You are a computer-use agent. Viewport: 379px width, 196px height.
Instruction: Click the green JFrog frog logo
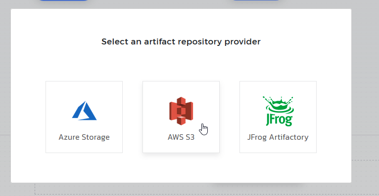tap(278, 111)
